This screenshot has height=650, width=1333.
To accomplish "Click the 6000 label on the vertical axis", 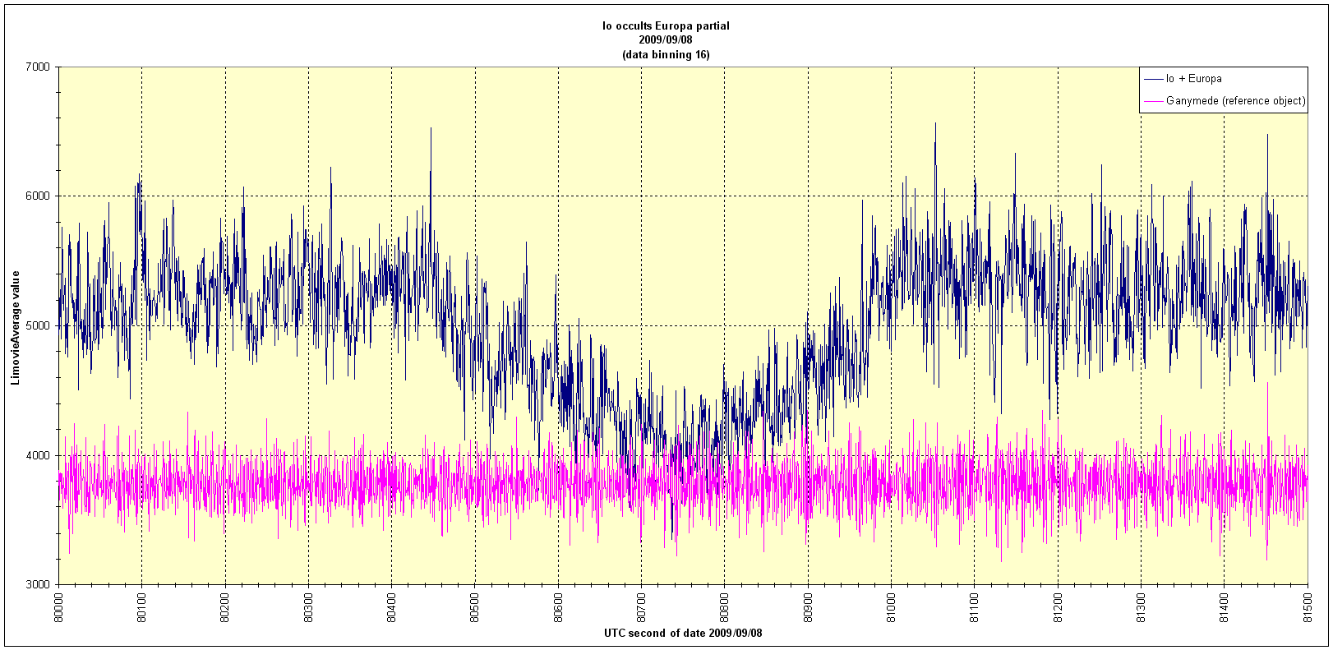I will click(x=39, y=196).
